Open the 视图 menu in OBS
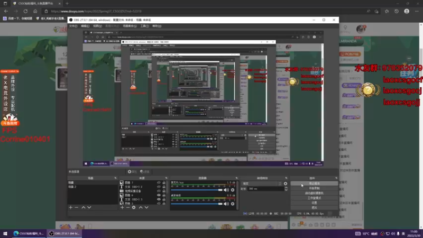The image size is (423, 238). pyautogui.click(x=97, y=26)
